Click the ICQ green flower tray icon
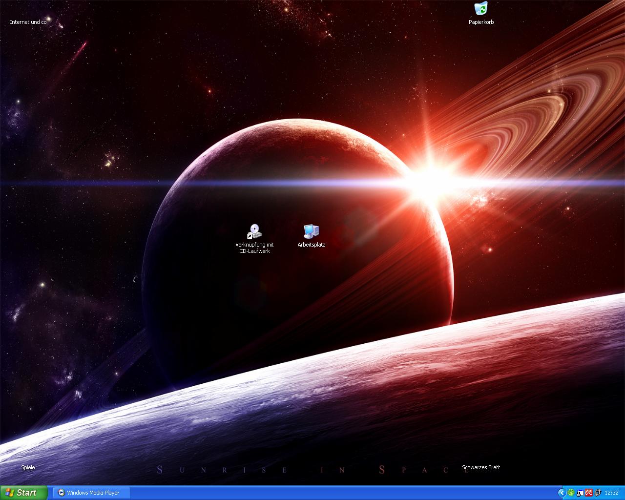 pos(571,493)
